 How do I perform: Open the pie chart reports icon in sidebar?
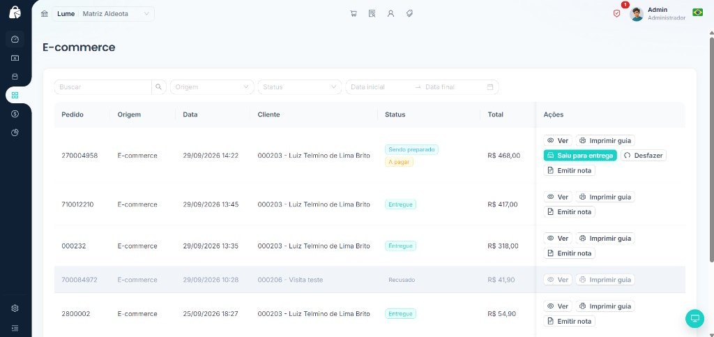[x=15, y=133]
